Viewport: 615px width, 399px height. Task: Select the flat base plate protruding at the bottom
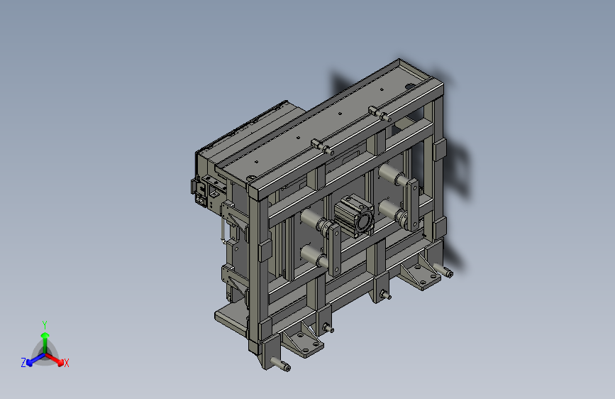(x=231, y=316)
